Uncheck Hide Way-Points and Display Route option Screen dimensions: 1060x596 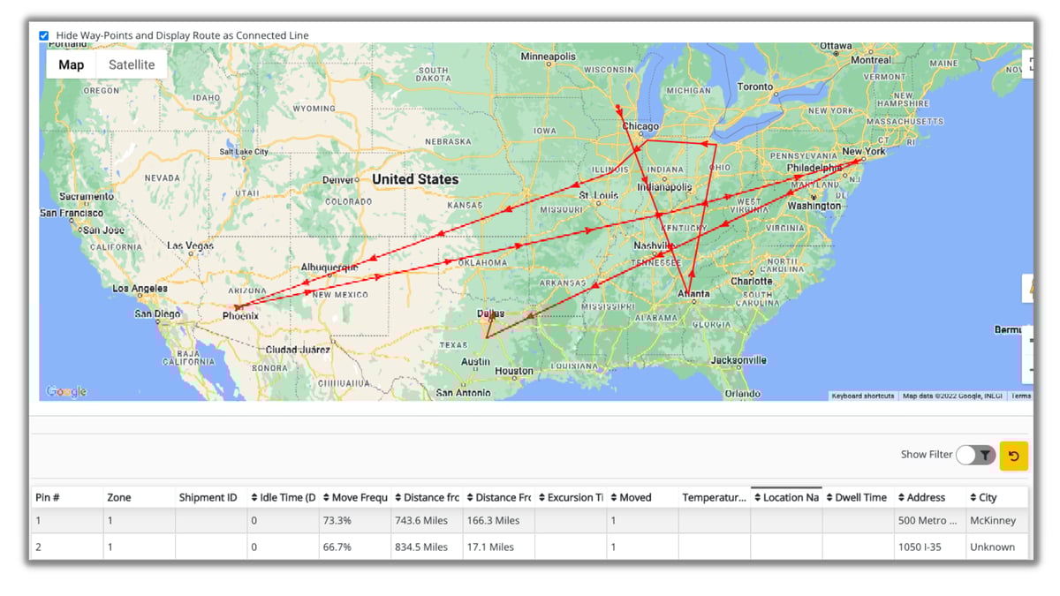[43, 34]
